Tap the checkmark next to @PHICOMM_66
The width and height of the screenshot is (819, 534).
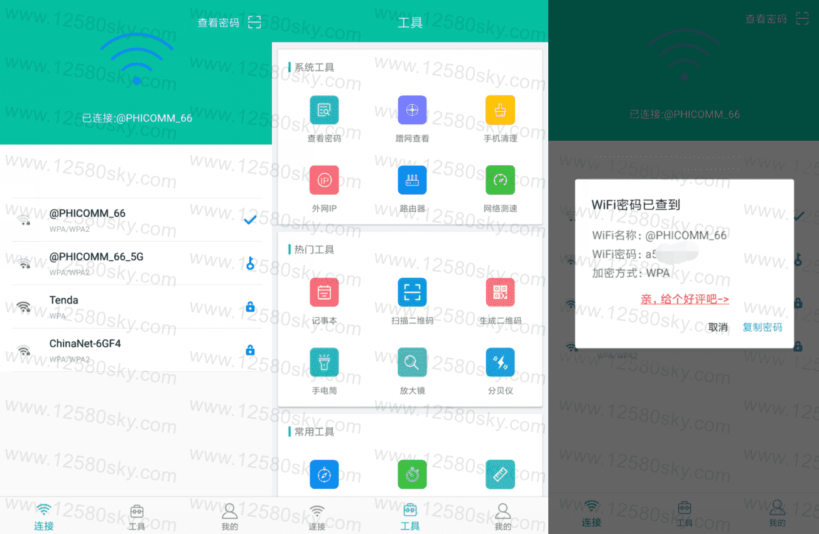click(x=250, y=219)
